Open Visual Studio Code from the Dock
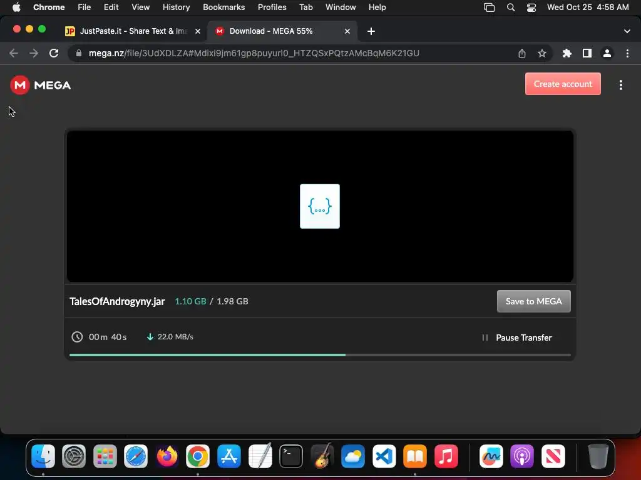 (384, 456)
